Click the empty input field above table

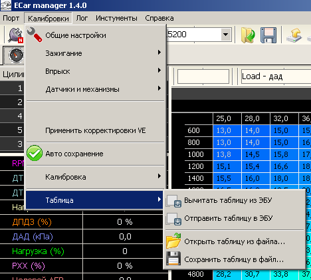click(203, 76)
